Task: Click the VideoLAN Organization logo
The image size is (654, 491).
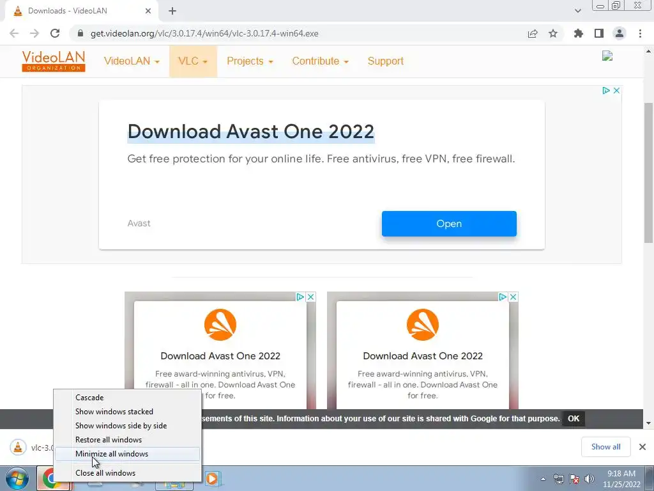Action: pyautogui.click(x=54, y=61)
